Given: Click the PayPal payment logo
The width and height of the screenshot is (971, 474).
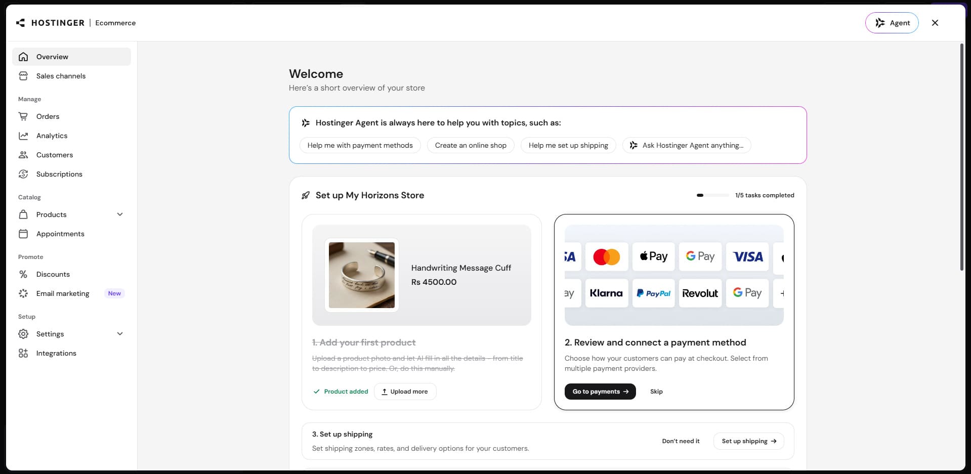Looking at the screenshot, I should click(x=654, y=293).
